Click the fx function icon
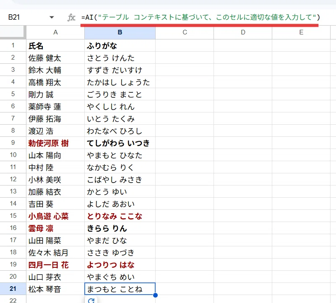 pos(71,17)
